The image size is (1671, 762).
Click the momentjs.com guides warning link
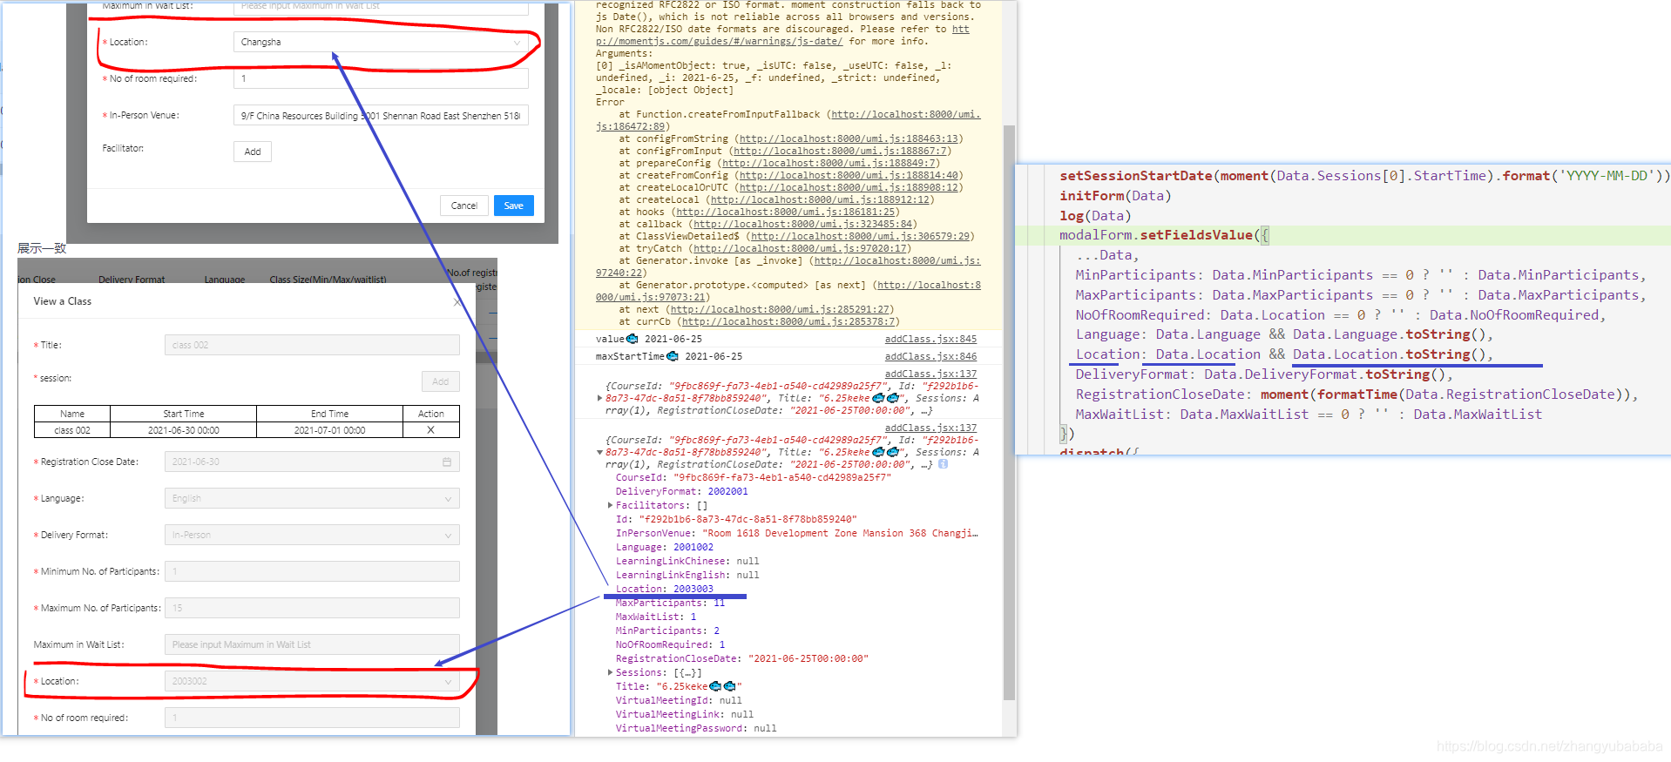pos(782,35)
